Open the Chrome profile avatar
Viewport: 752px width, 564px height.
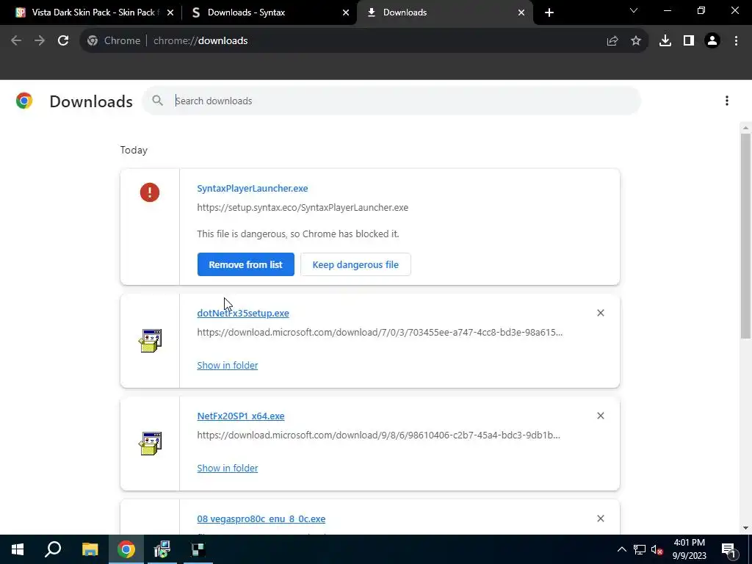coord(712,41)
